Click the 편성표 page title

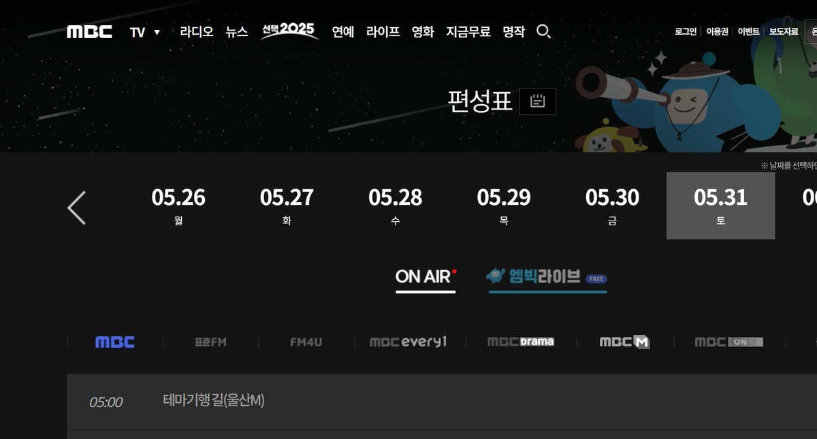pyautogui.click(x=480, y=101)
